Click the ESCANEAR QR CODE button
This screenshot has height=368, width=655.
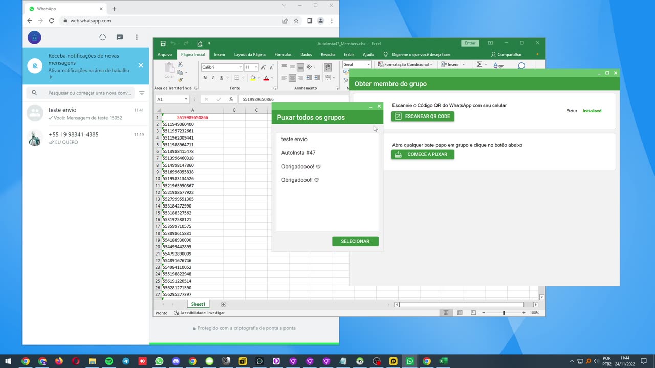point(423,117)
